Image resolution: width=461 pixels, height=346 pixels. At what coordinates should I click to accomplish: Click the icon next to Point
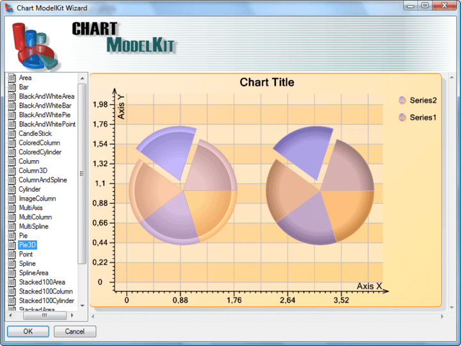pos(12,254)
